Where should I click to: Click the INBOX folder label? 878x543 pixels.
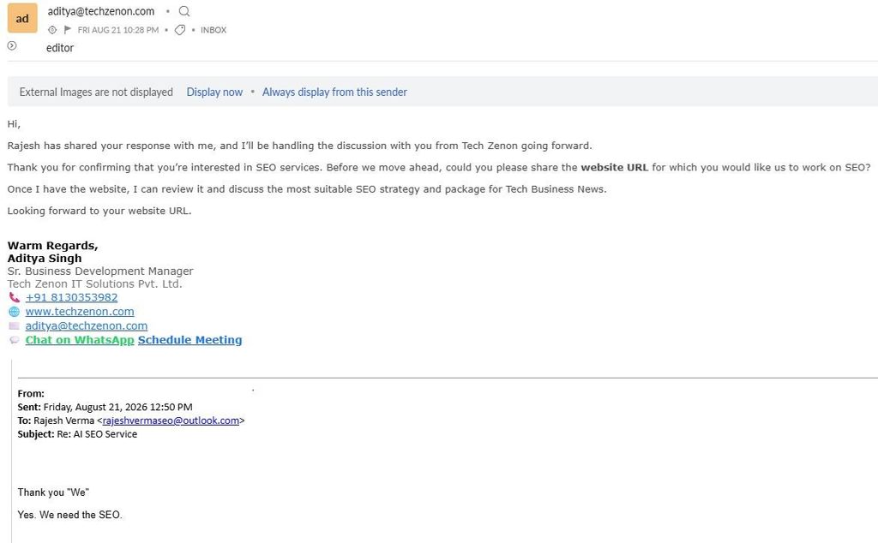(213, 30)
